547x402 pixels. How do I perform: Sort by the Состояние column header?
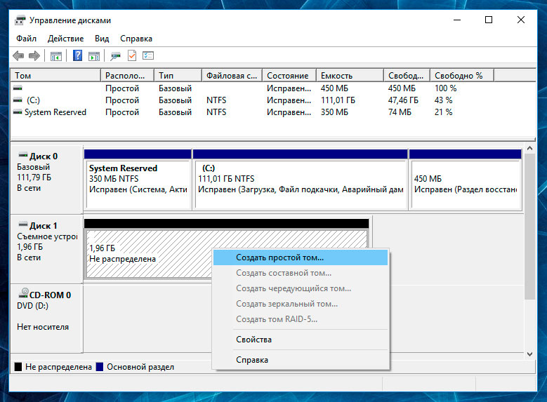[x=289, y=75]
